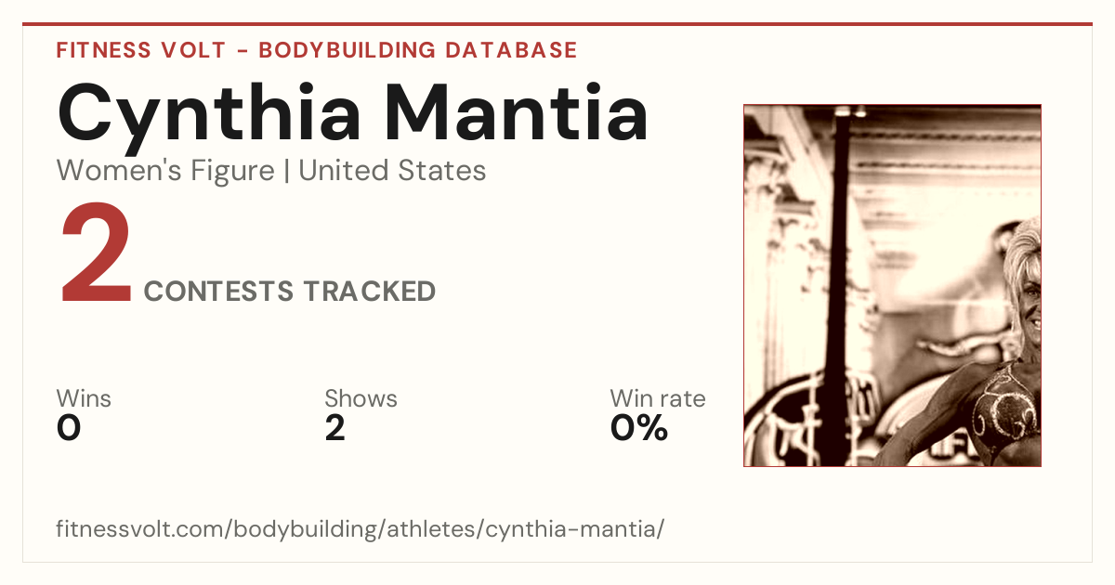Click the red horizontal line at top
1115x585 pixels.
click(x=557, y=24)
